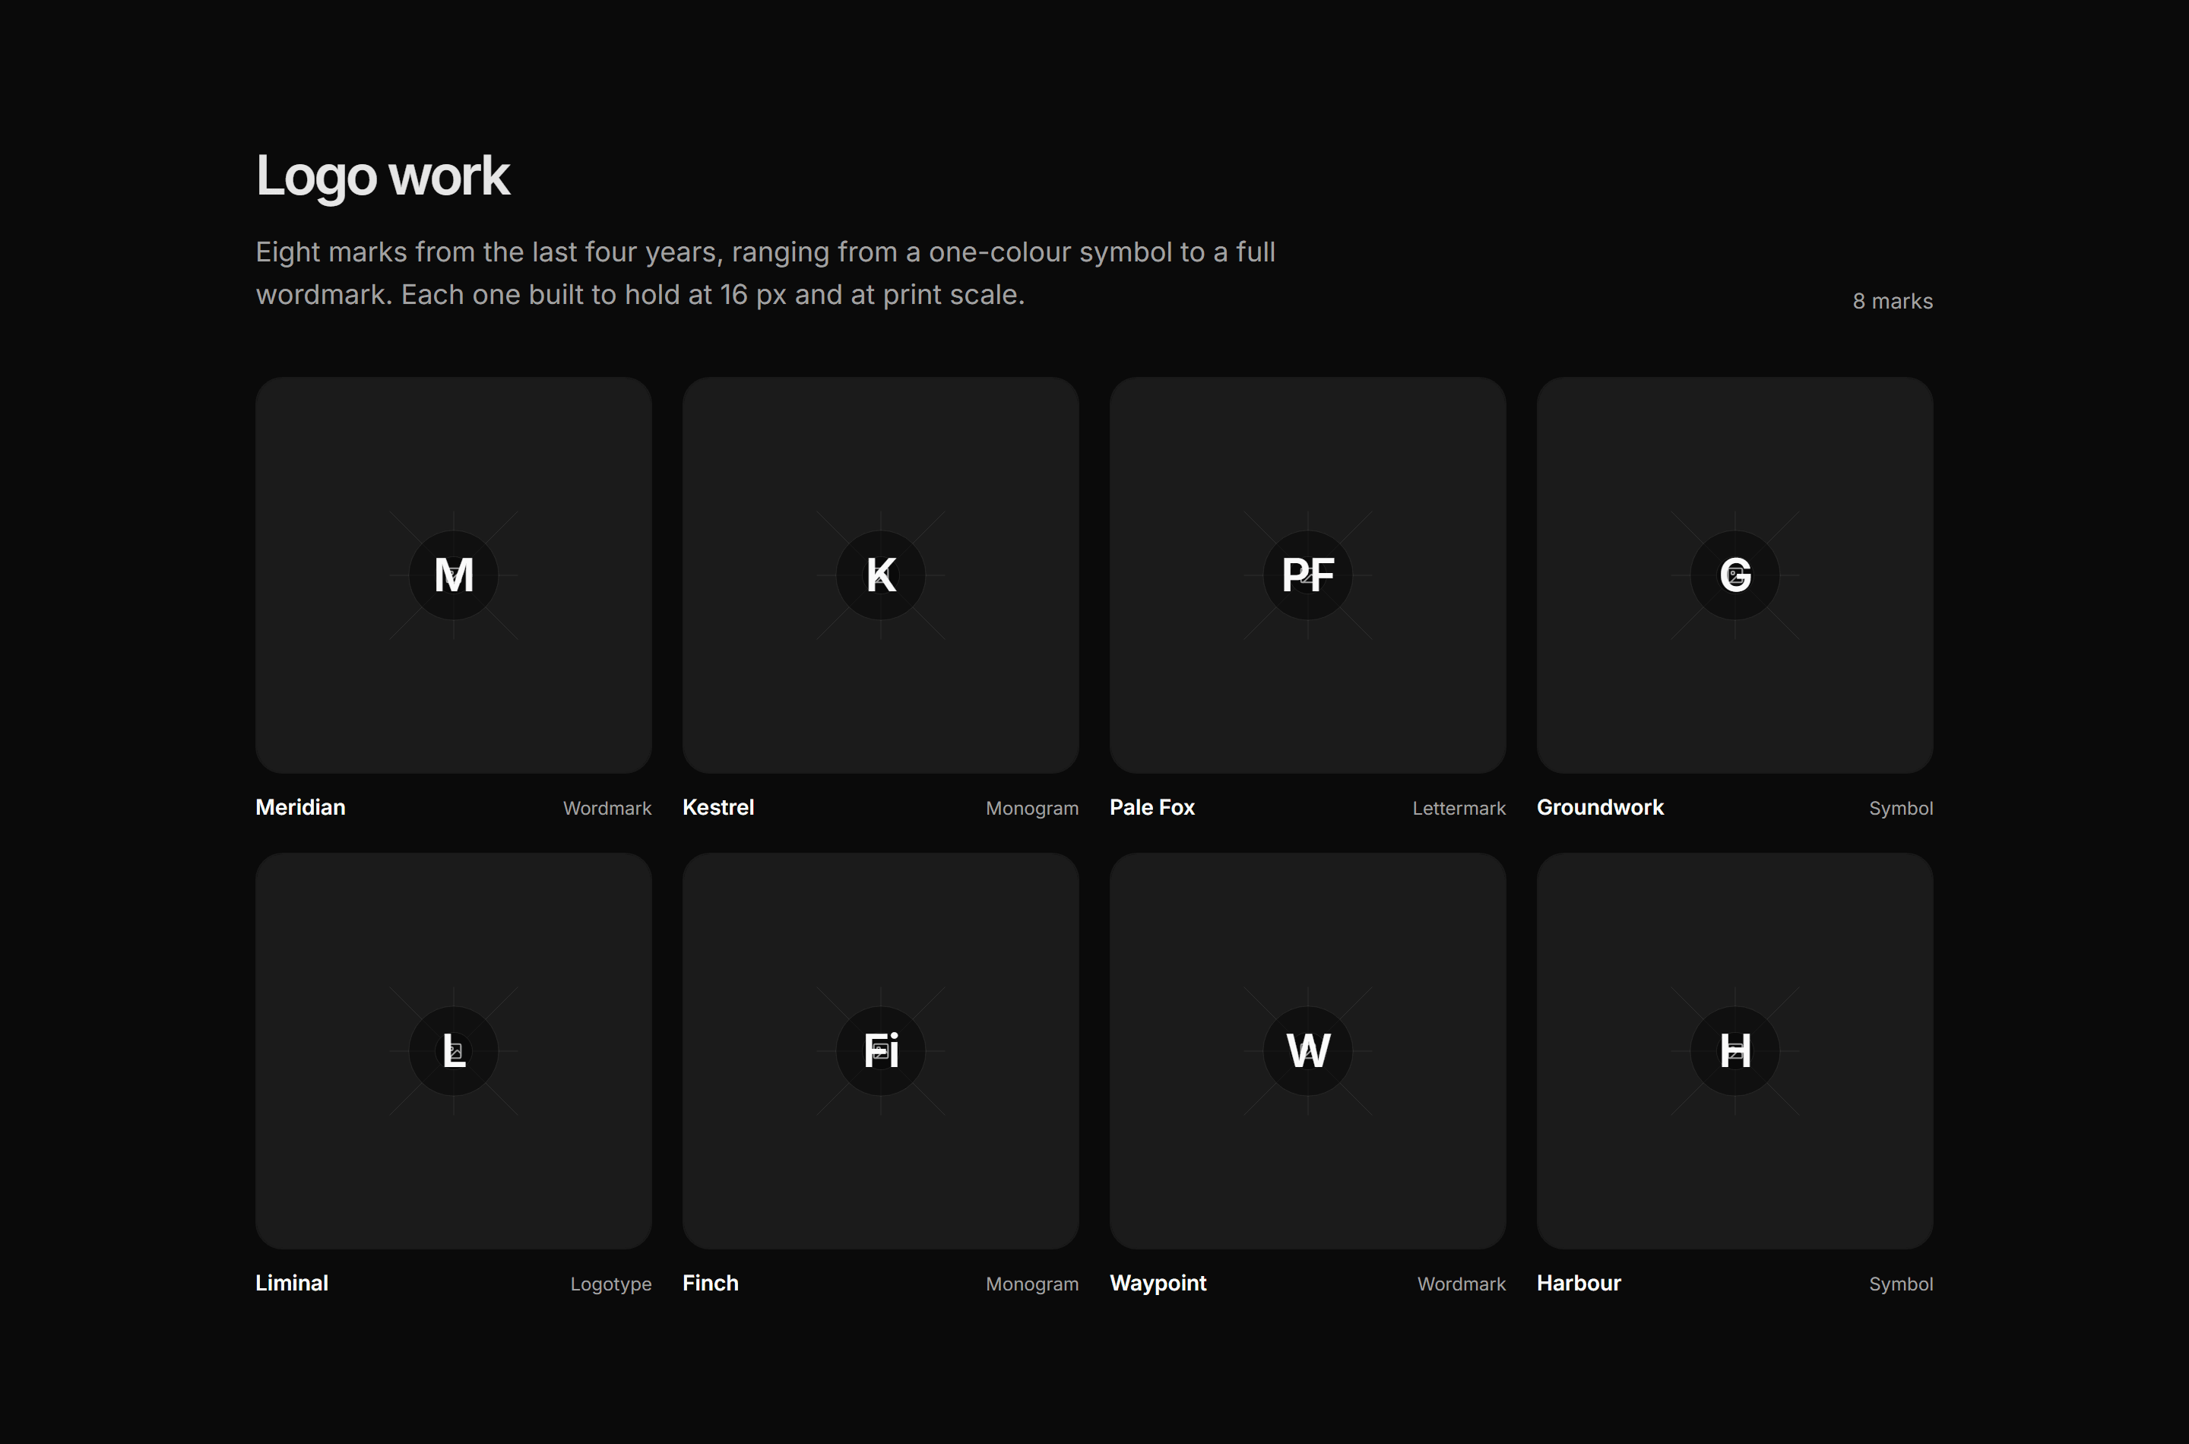Click the Wordmark label beside Meridian
This screenshot has width=2189, height=1444.
(607, 809)
